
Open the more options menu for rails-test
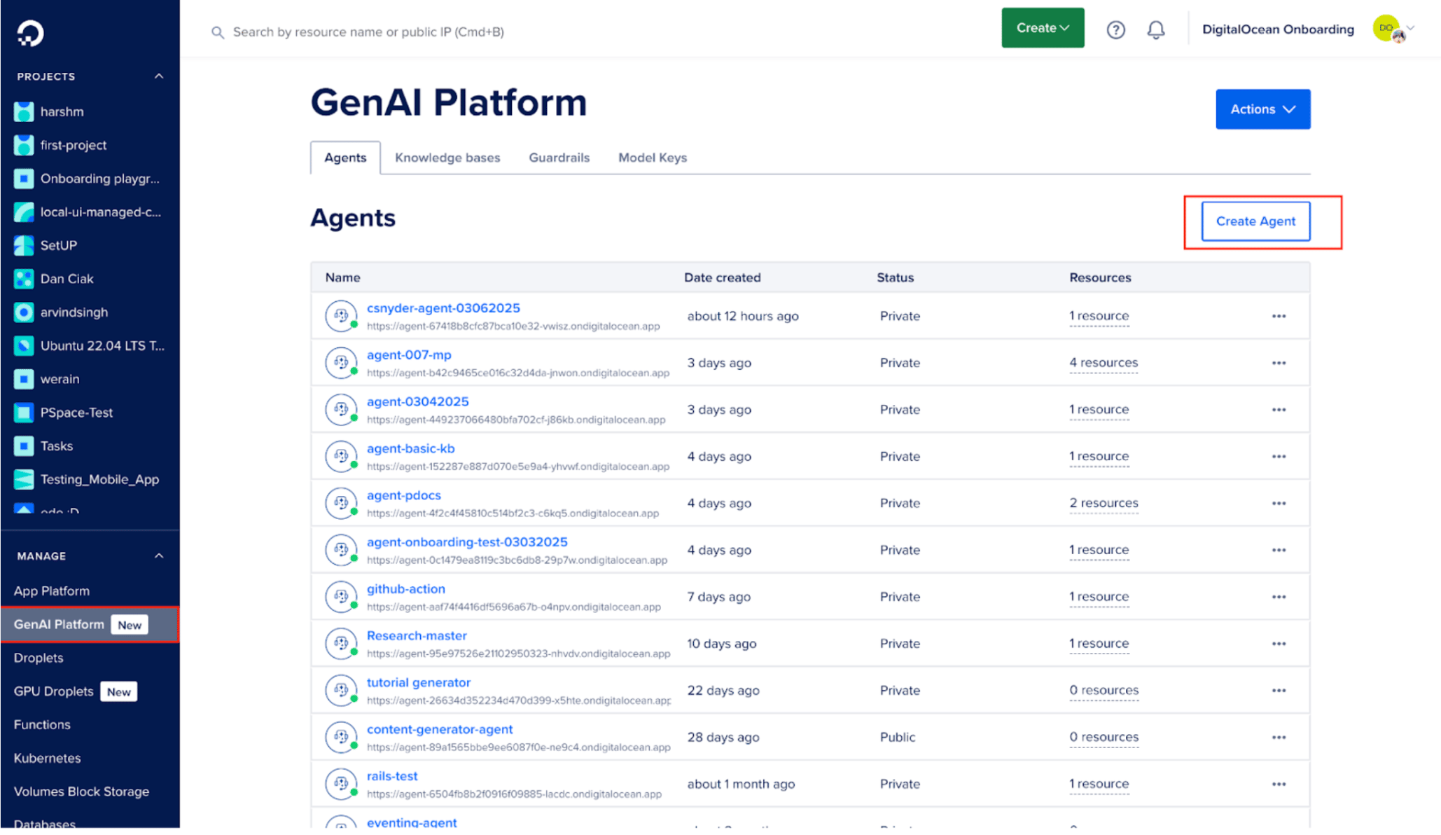(1279, 784)
